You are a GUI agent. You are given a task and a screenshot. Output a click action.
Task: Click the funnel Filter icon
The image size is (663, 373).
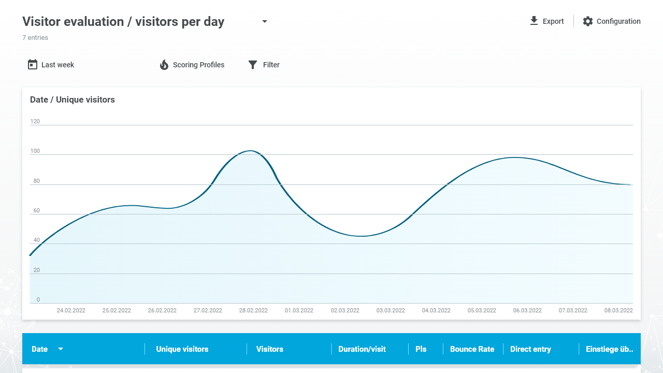[x=253, y=65]
